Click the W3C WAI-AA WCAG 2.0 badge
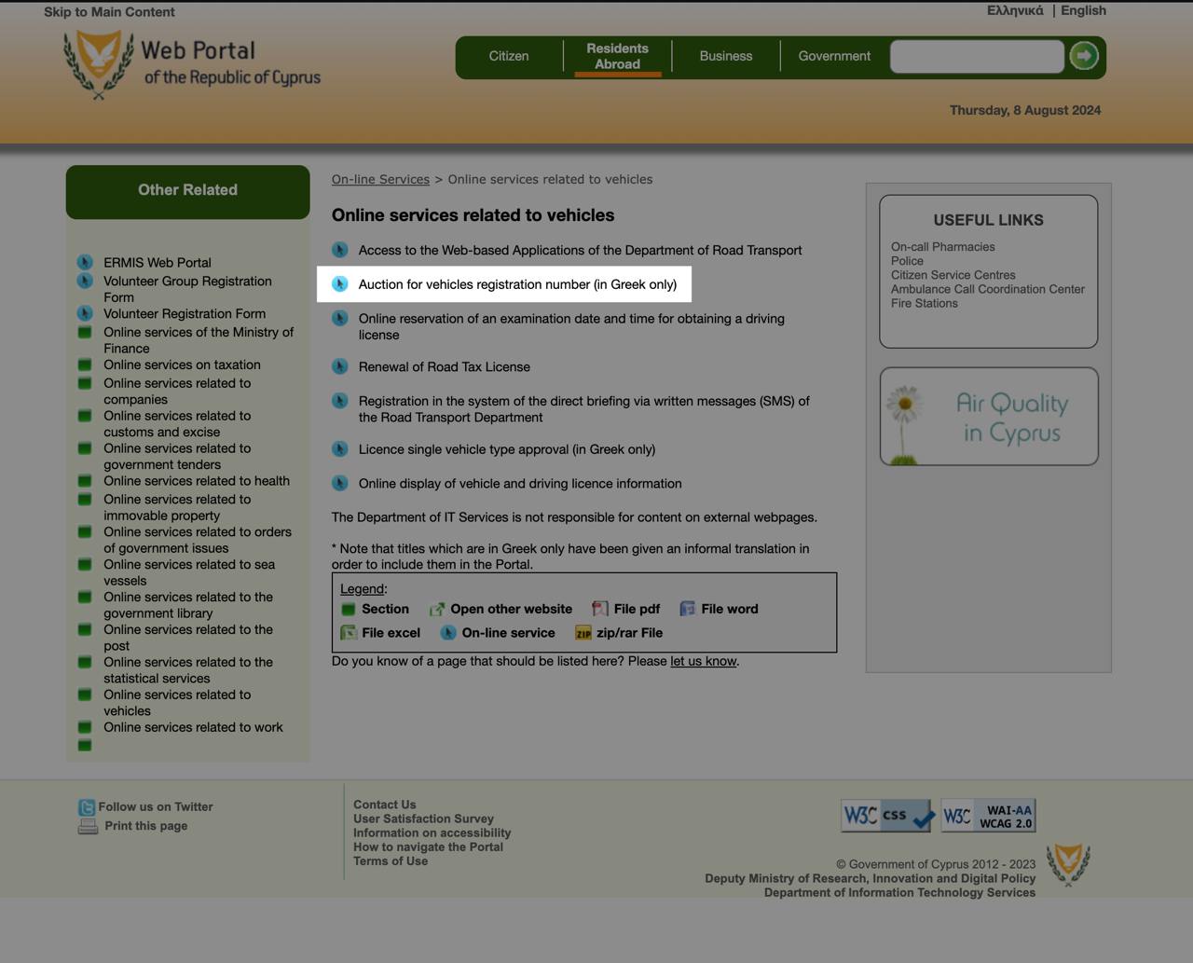Screen dimensions: 1193x963 (x=988, y=816)
